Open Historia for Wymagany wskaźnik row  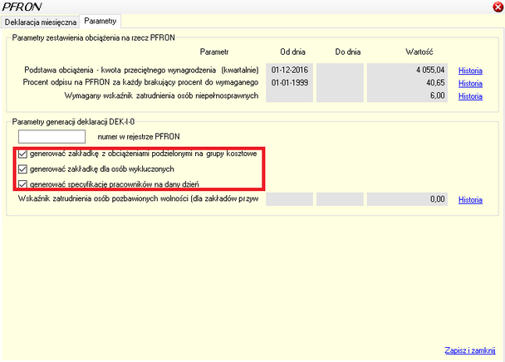pos(470,96)
